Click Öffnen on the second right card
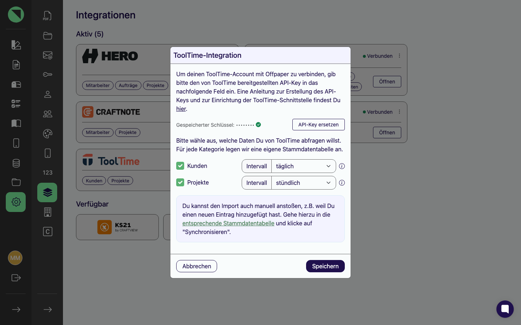Screen dimensions: 521x325 coord(387,133)
